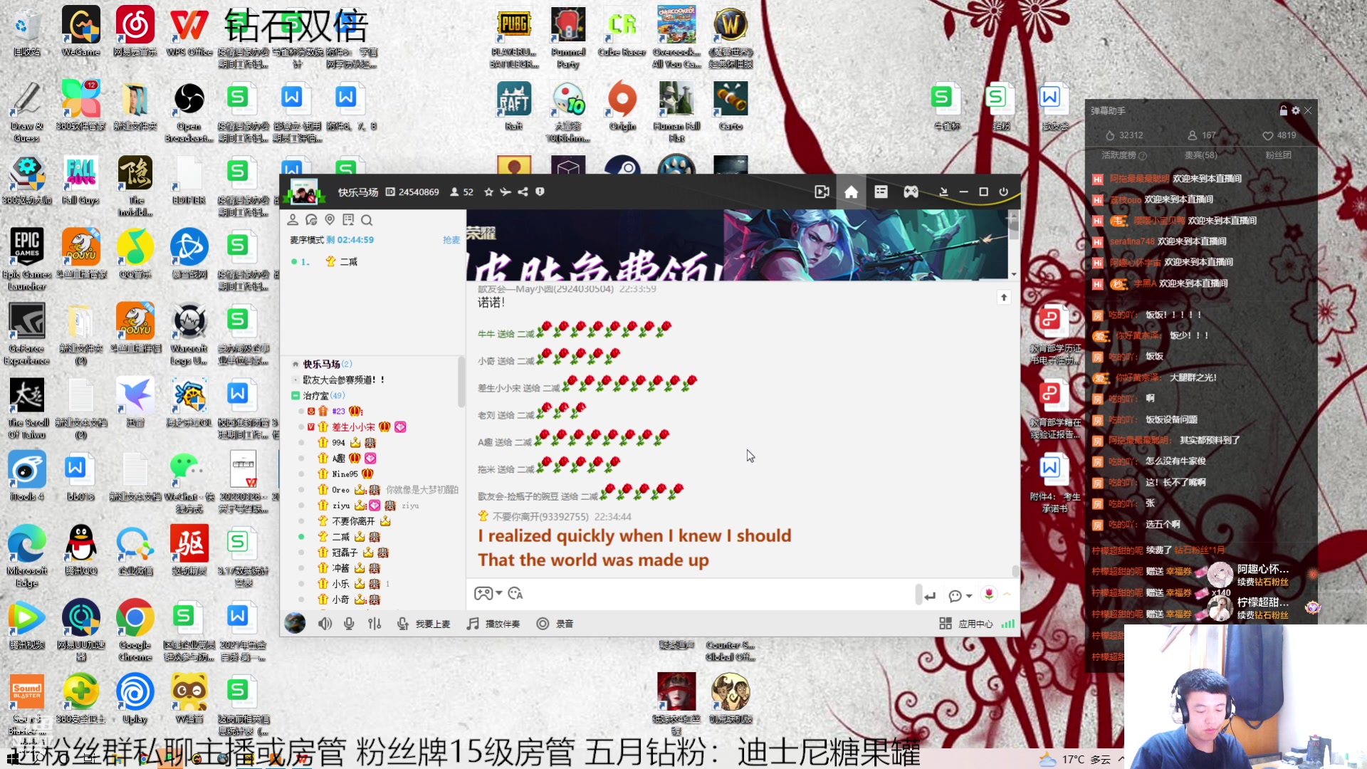Click the font style icon in chat toolbar
Image resolution: width=1367 pixels, height=769 pixels.
[x=515, y=594]
